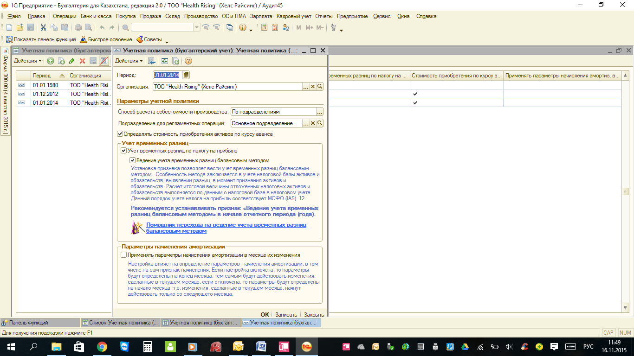Open the Зарплата menu

click(x=261, y=16)
